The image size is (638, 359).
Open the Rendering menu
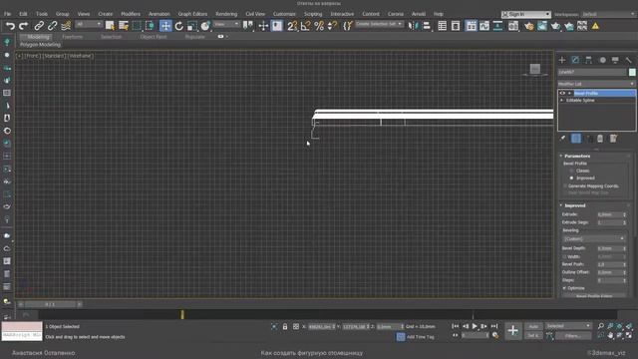226,14
